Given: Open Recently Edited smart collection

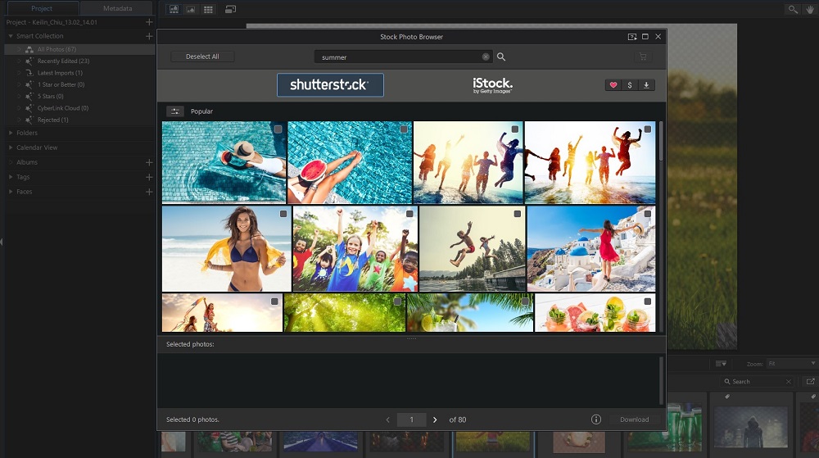Looking at the screenshot, I should click(x=62, y=61).
